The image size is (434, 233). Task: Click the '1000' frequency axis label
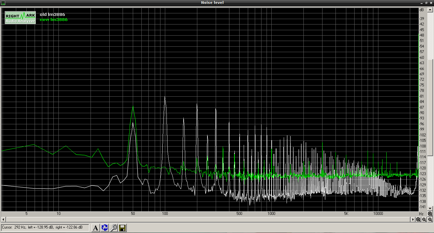[271, 214]
